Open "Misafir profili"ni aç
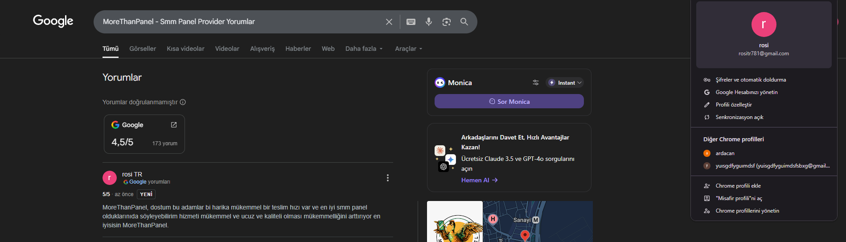The image size is (846, 242). point(764,198)
